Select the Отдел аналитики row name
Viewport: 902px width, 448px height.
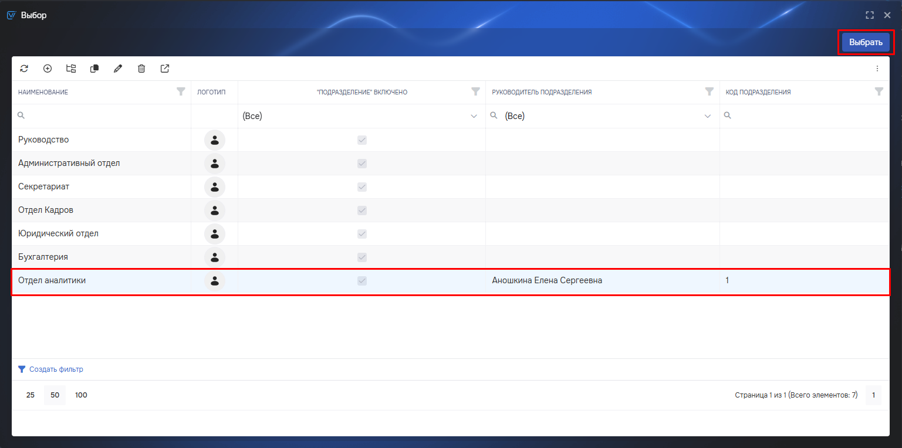click(x=52, y=280)
